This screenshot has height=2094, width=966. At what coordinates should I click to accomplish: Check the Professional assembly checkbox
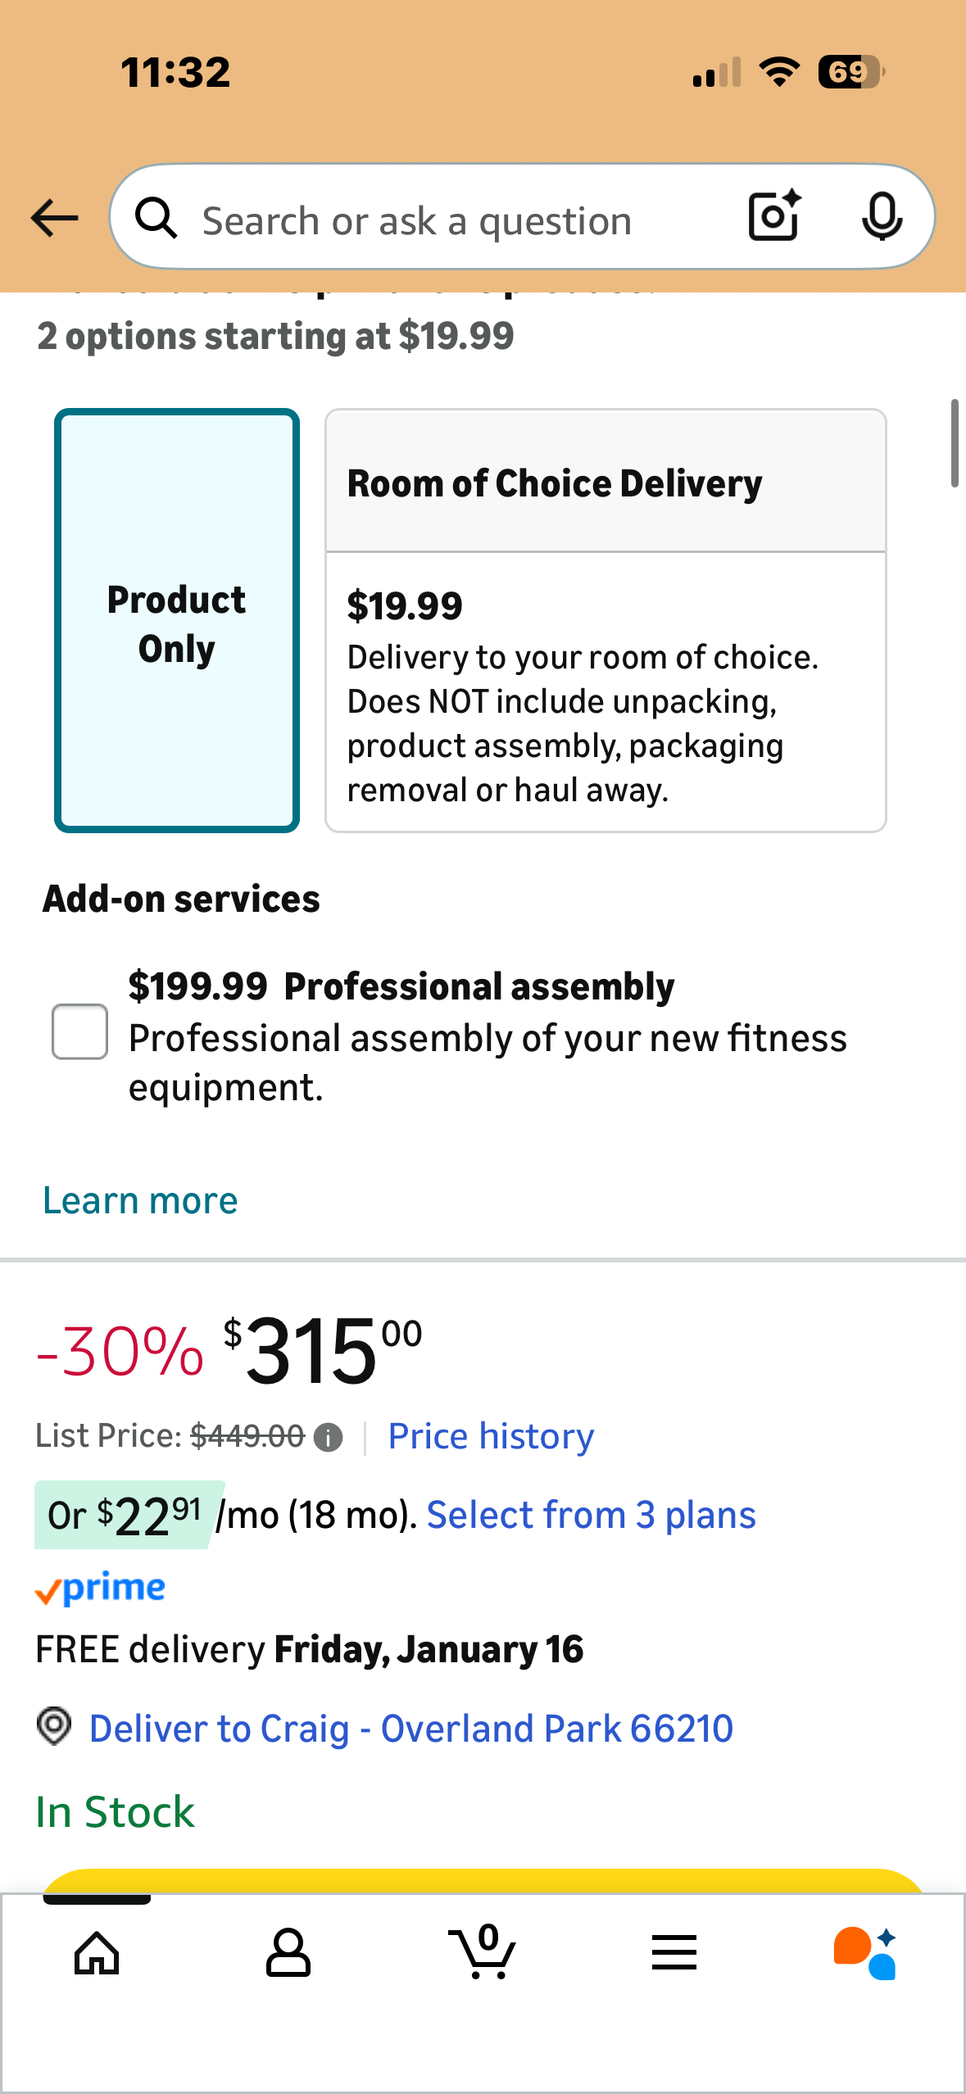79,1031
